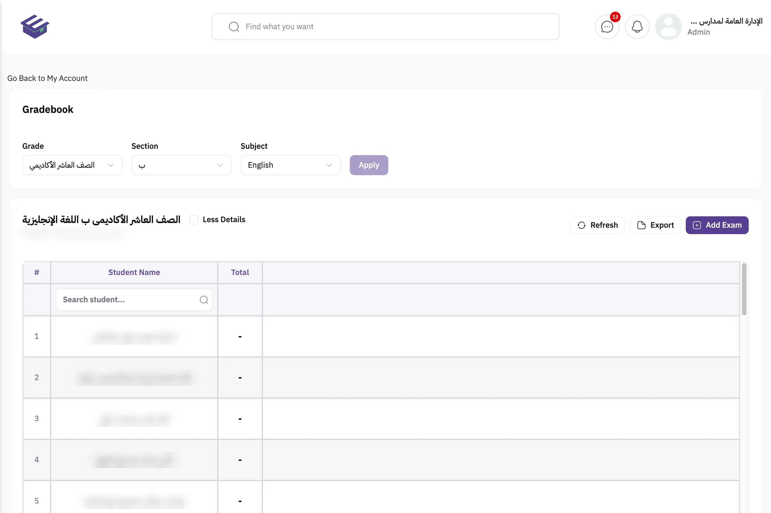Click the Refresh button
Screen dimensions: 771x513
pos(597,225)
